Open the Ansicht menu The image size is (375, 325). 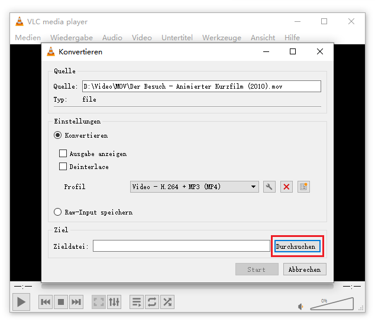263,38
